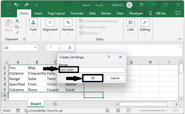The width and height of the screenshot is (185, 114).
Task: Click cell containing 'Couple'
Action: (56, 90)
